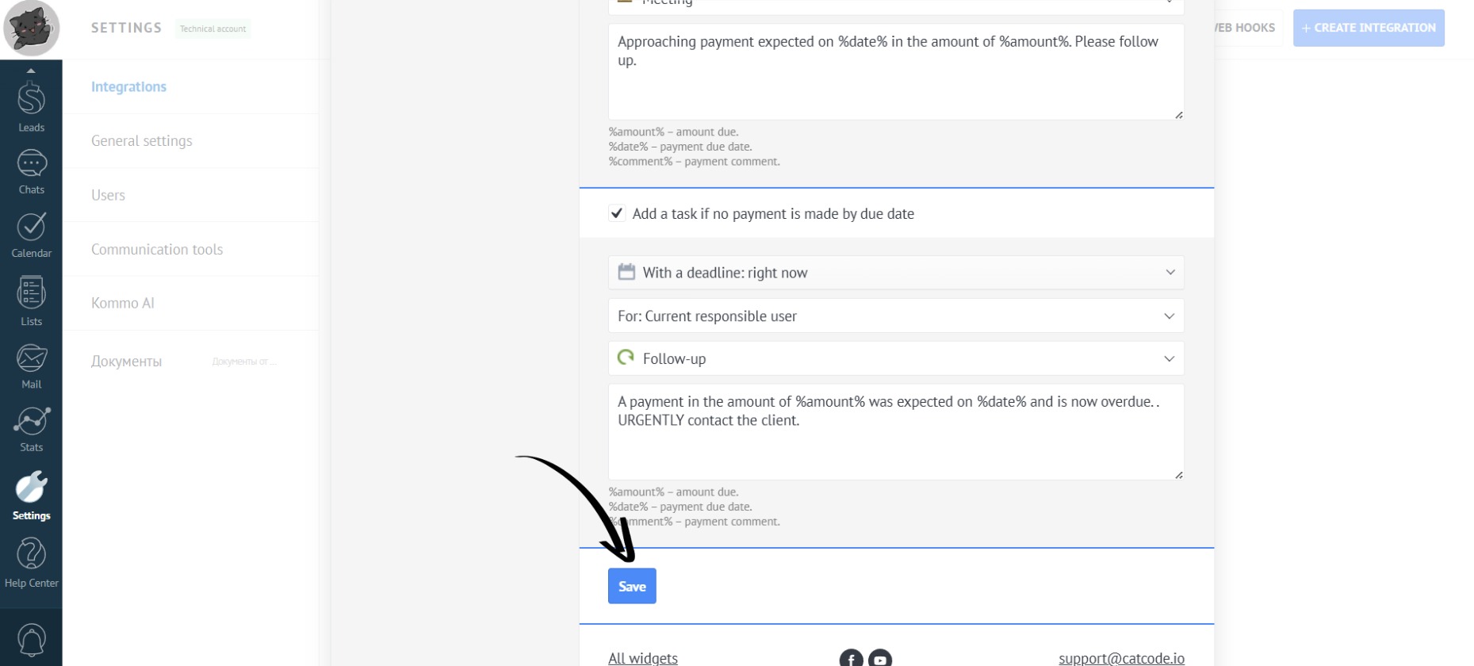Open the Chats section
The width and height of the screenshot is (1474, 666).
pos(31,171)
